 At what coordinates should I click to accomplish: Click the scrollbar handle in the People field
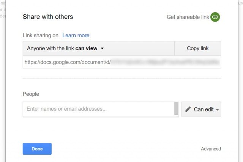click(x=176, y=108)
